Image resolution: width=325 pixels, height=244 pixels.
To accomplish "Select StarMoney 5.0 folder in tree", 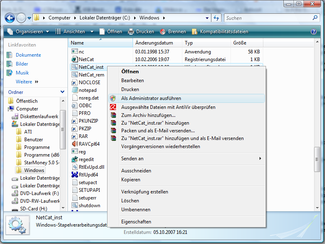I will pyautogui.click(x=42, y=162).
